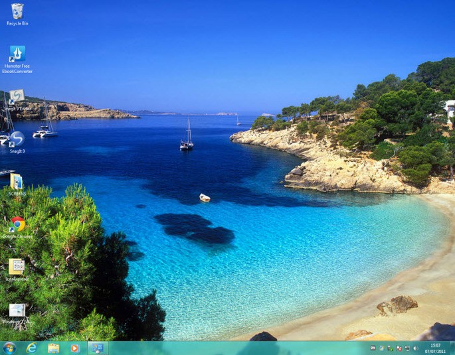The width and height of the screenshot is (455, 355).
Task: Select the Windows 7 desktop file icon
Action: click(17, 314)
